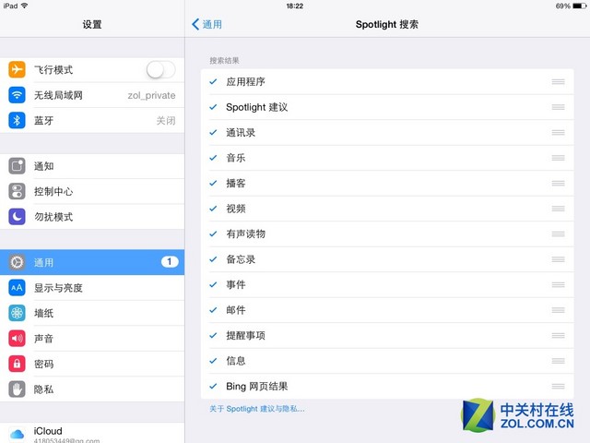Tap the 设置 sidebar title
Screen dimensions: 590x443
click(x=92, y=25)
